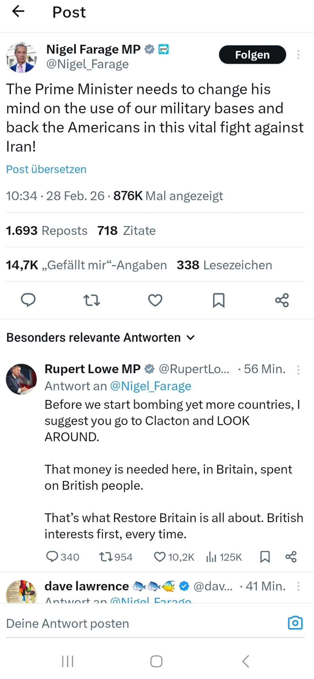Viewport: 314px width, 679px height.
Task: Like Rupert Lowe's reply
Action: [160, 557]
